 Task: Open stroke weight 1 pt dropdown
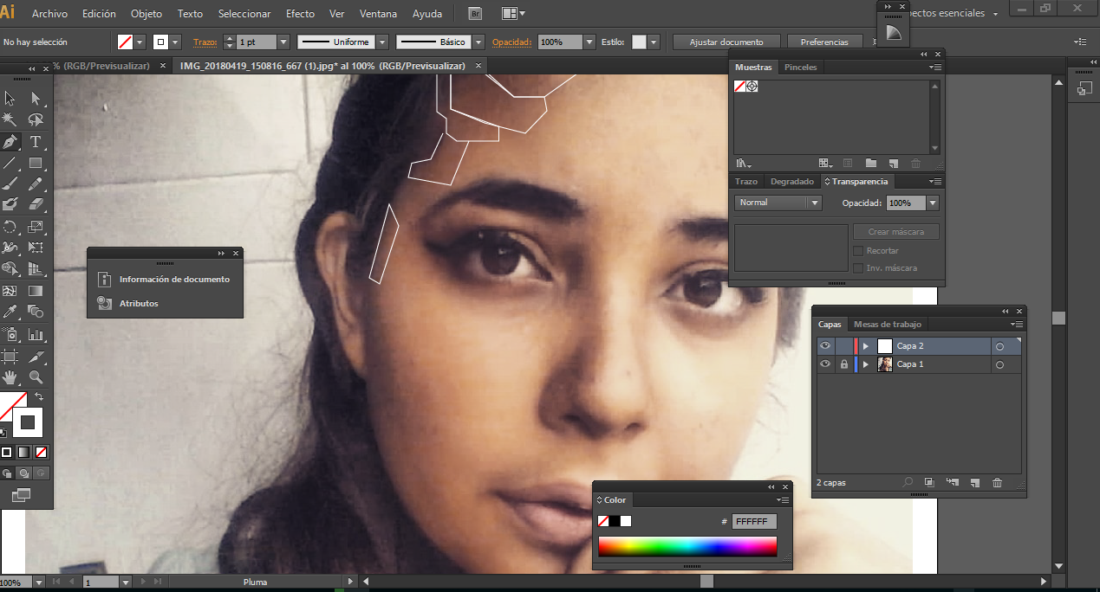pyautogui.click(x=283, y=42)
